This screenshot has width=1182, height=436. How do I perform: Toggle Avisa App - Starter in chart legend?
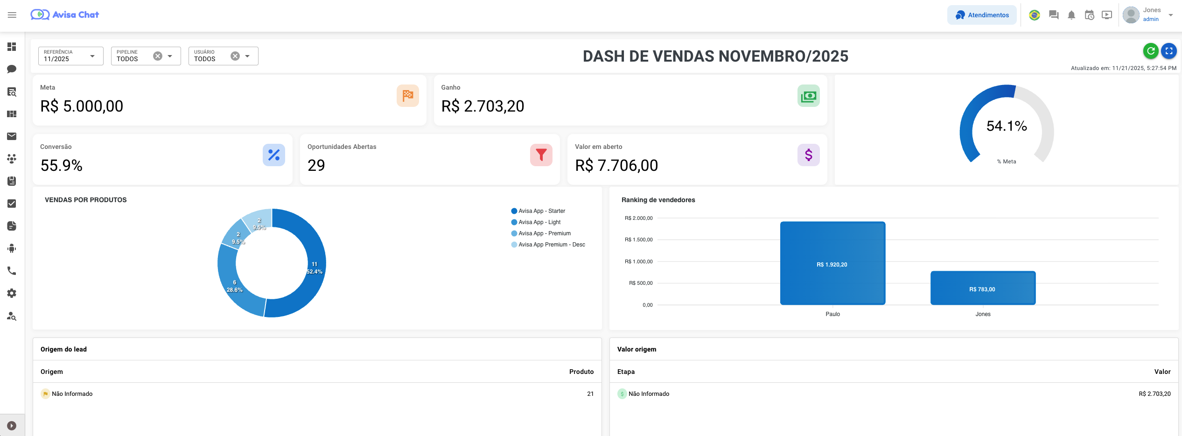(537, 211)
